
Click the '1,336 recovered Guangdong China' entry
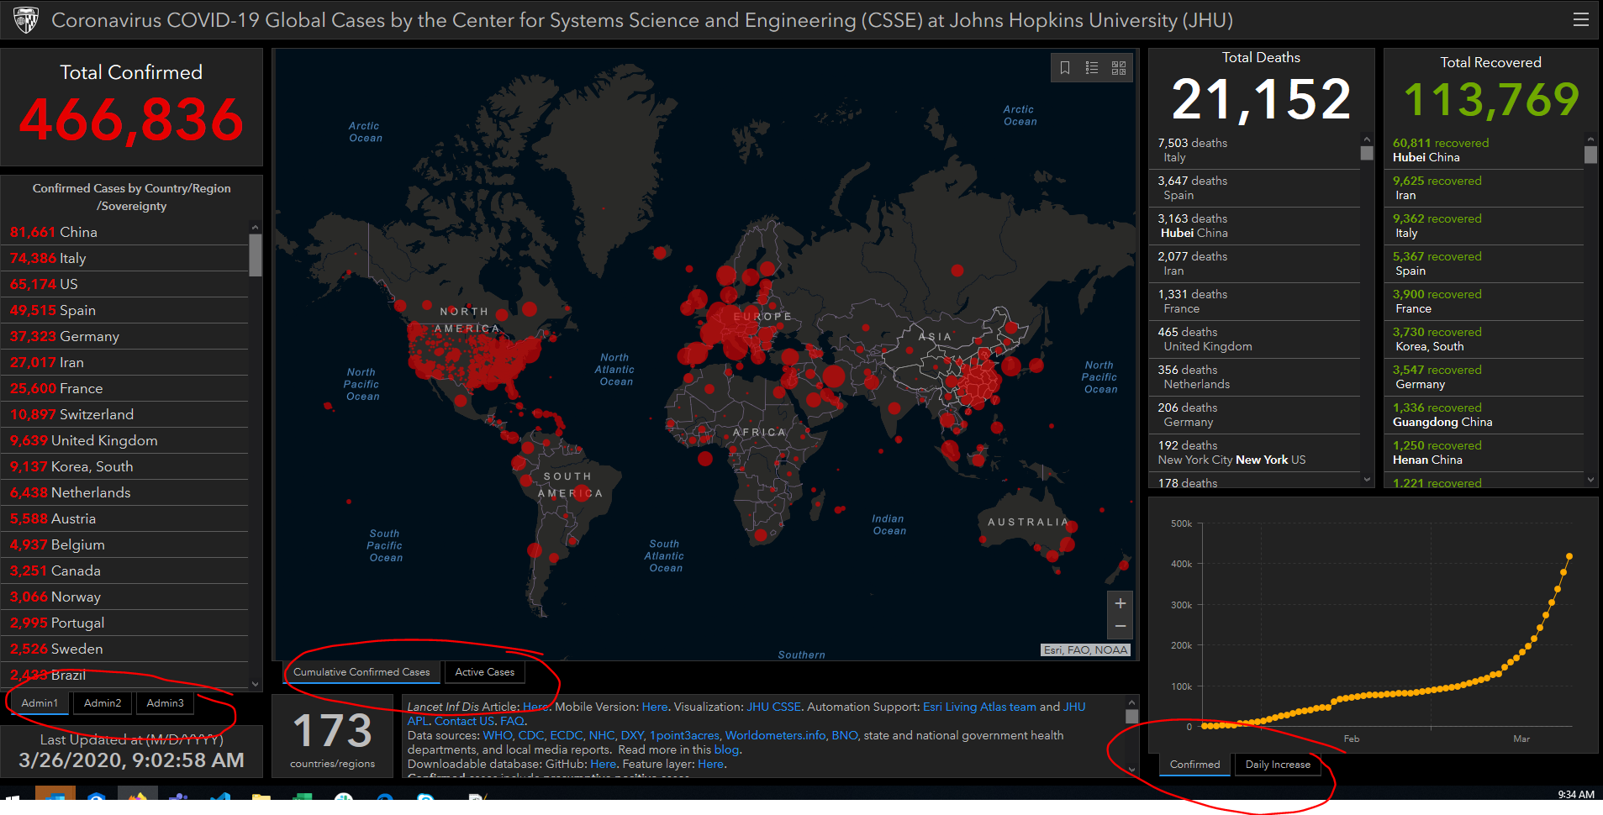1484,415
